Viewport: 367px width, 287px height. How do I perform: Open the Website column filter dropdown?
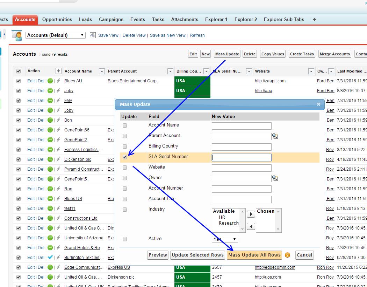311,71
